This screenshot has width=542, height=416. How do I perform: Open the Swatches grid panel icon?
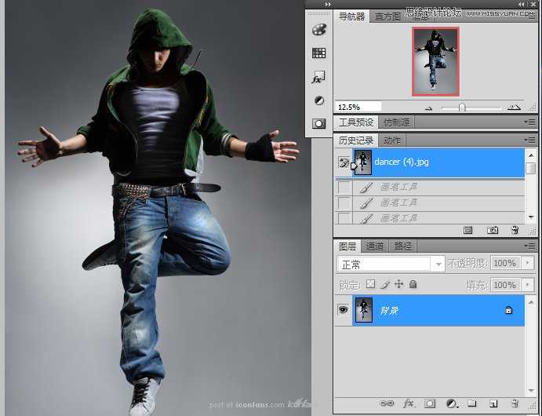click(318, 53)
